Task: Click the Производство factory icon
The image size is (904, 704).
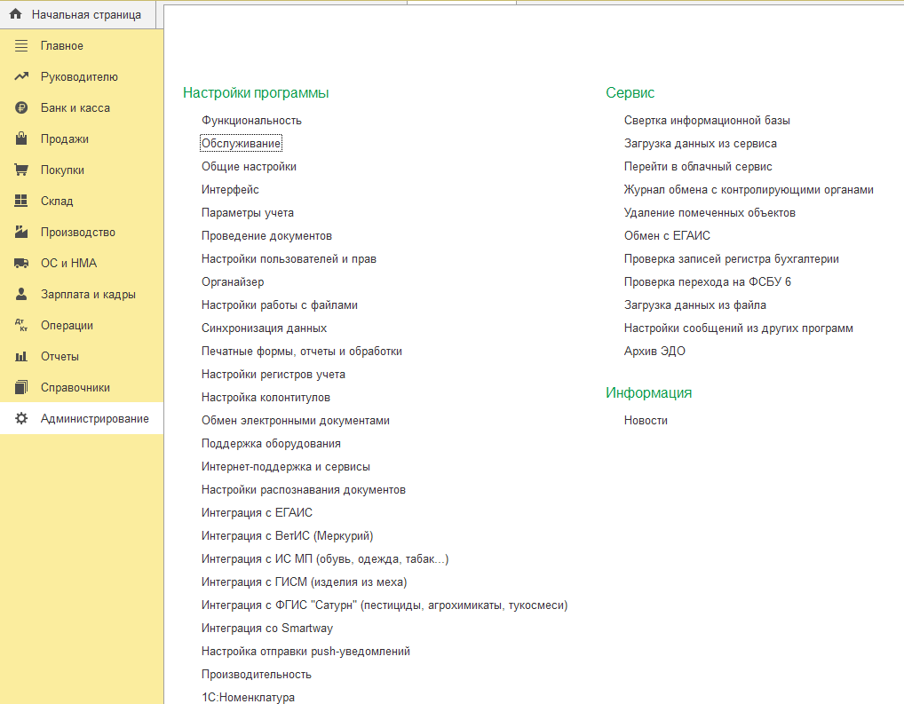Action: tap(21, 232)
